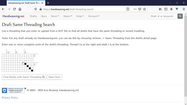Show the sidebars panel
The width and height of the screenshot is (187, 105).
[x=166, y=9]
